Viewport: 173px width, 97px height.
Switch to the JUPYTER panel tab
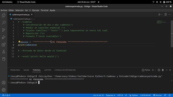[48, 70]
